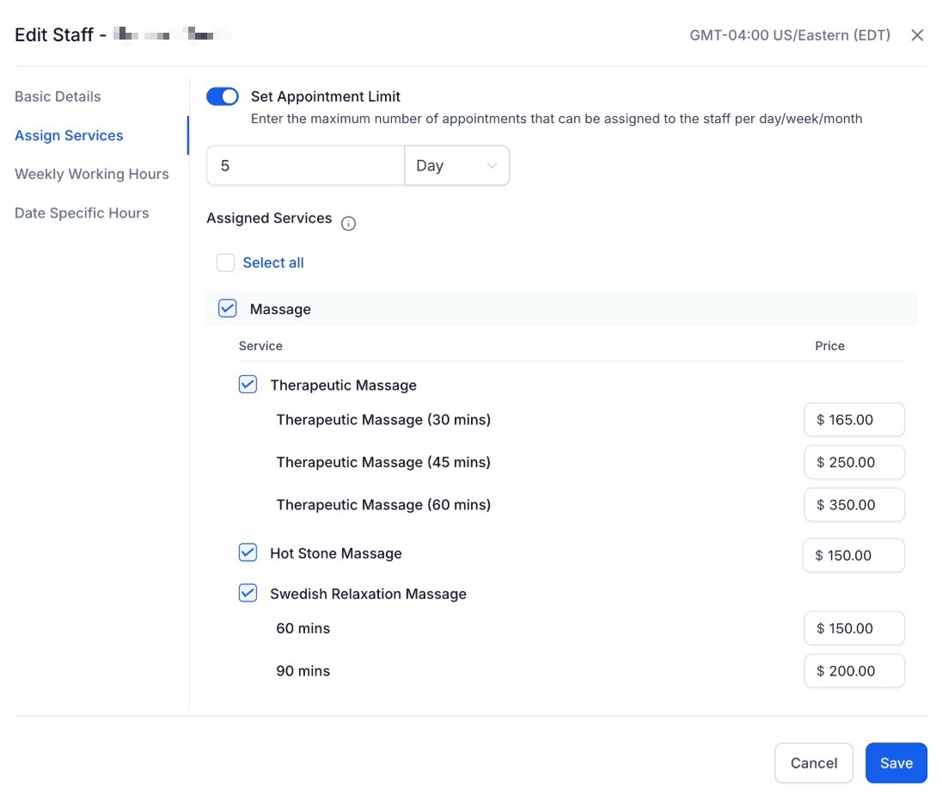Disable the Set Appointment Limit toggle
942x795 pixels.
click(223, 96)
